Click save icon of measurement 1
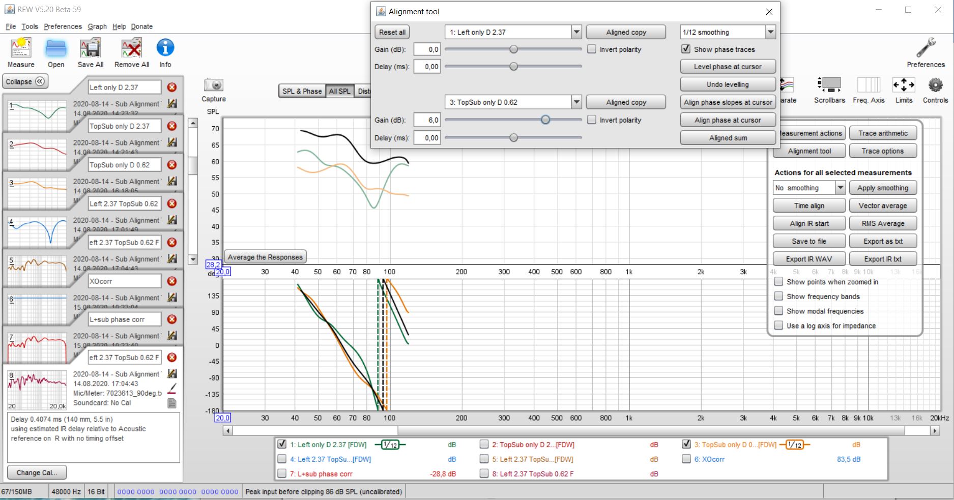This screenshot has width=954, height=500. [x=172, y=104]
